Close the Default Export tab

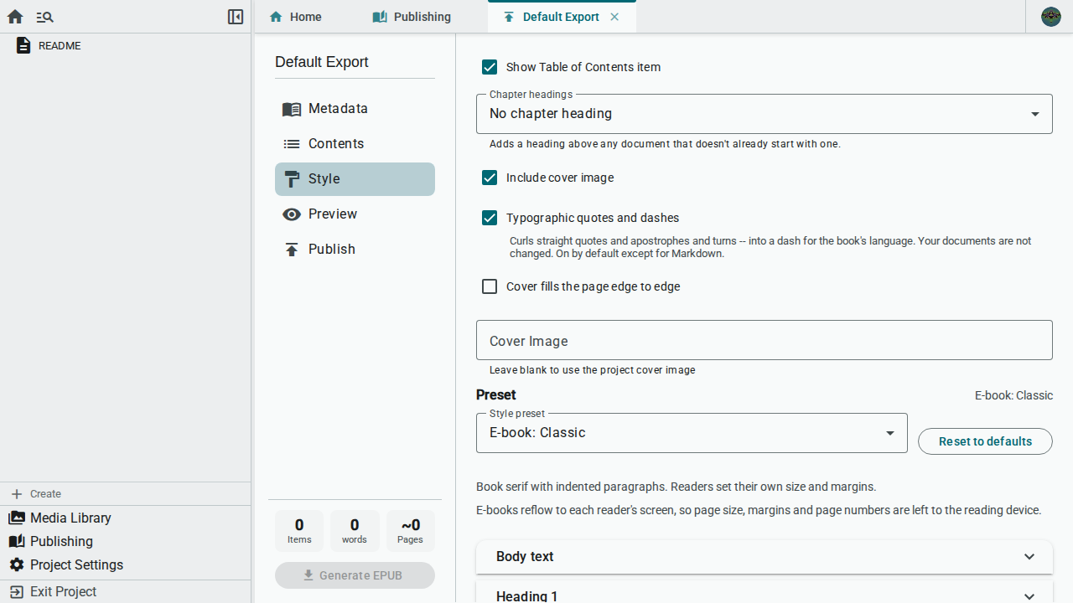point(614,17)
